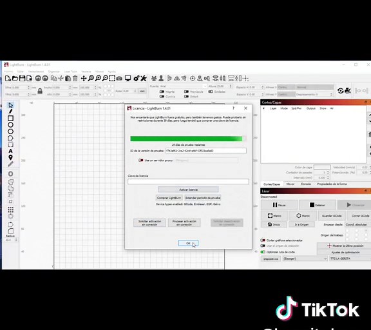Click the Import file toolbar icon
Image resolution: width=371 pixels, height=330 pixels.
[29, 79]
